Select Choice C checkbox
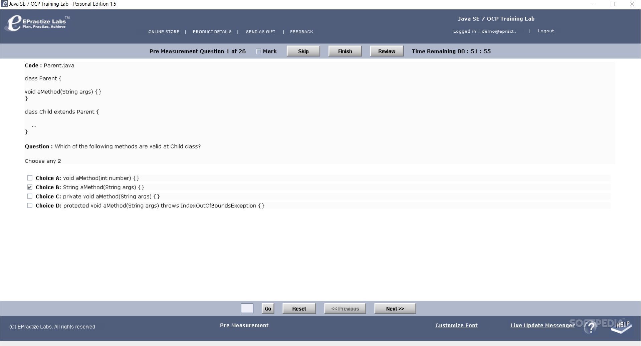The image size is (641, 346). point(30,196)
